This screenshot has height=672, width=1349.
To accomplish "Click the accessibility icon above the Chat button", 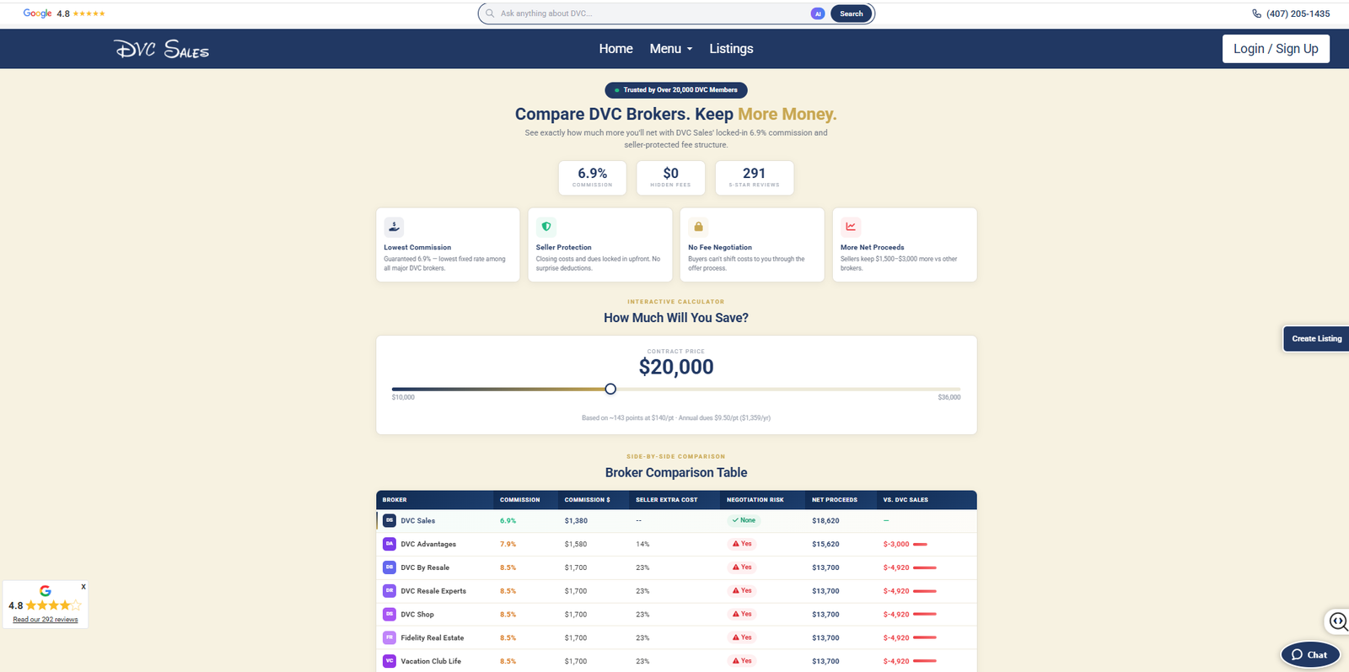I will (x=1338, y=622).
